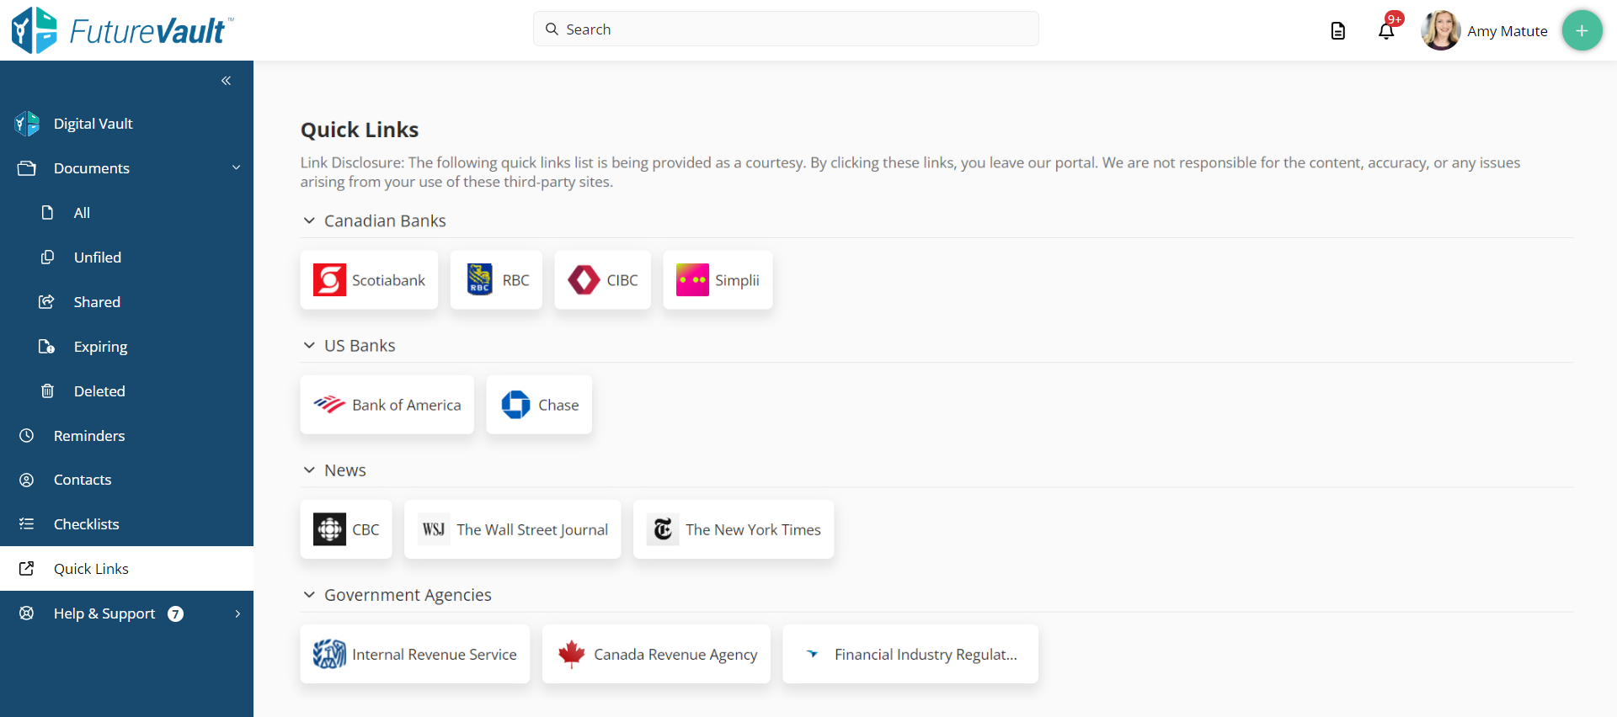The width and height of the screenshot is (1617, 717).
Task: Click the RBC lion logo icon
Action: pos(479,280)
